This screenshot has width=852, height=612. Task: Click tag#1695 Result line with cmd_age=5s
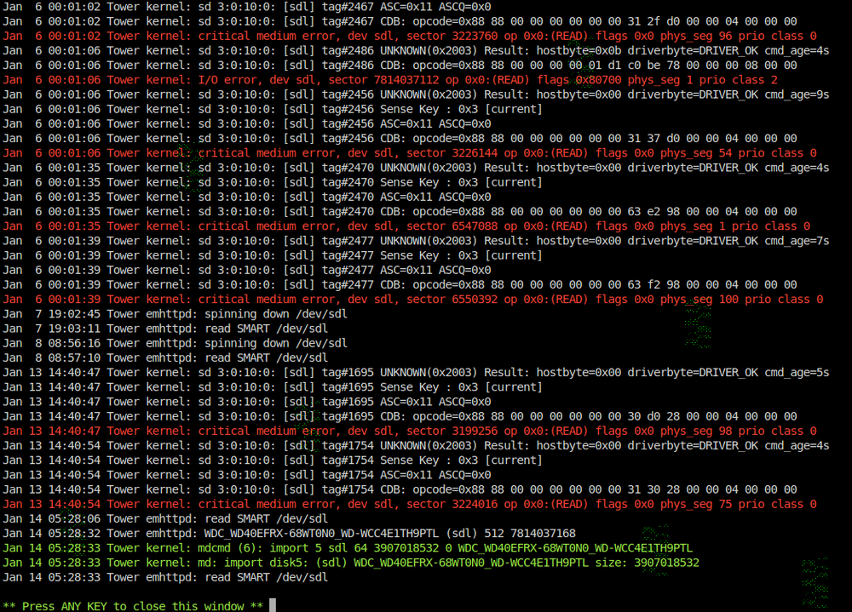click(416, 373)
